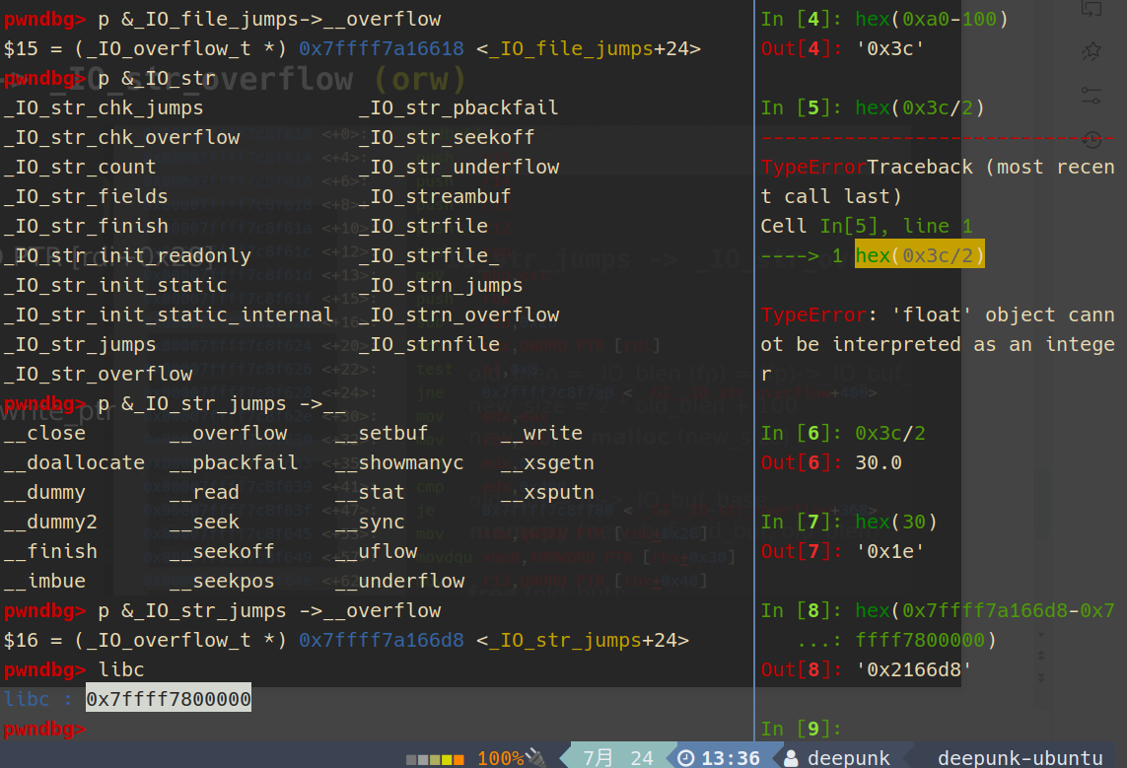Screen dimensions: 1127x768
Task: Click _IO_str_finish completion entry
Action: pos(86,226)
